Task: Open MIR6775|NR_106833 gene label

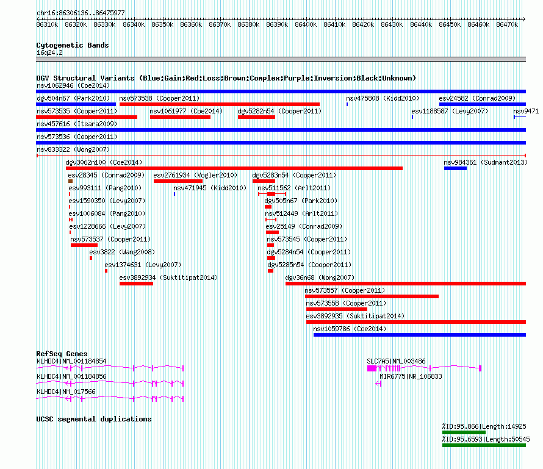Action: (x=411, y=376)
